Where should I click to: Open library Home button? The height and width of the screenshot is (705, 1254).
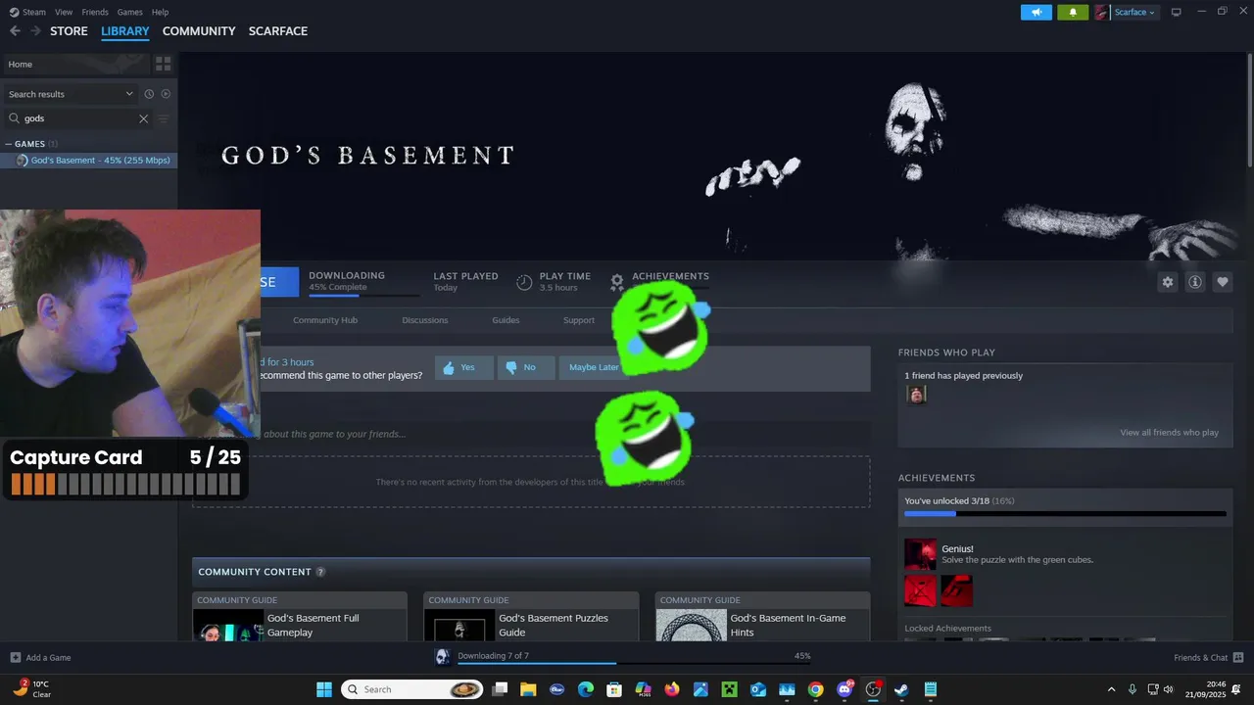click(x=76, y=64)
